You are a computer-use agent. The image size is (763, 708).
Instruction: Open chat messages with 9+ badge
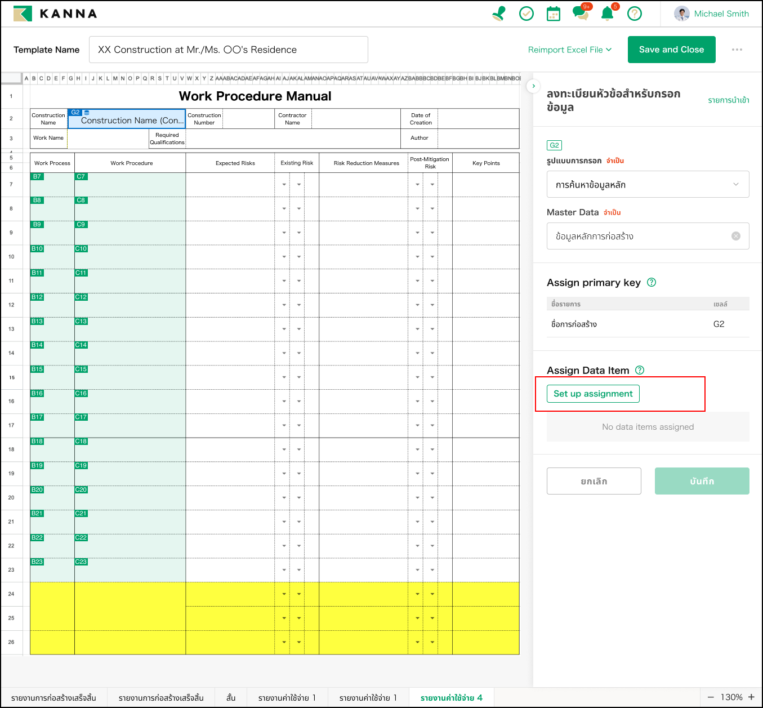(580, 13)
